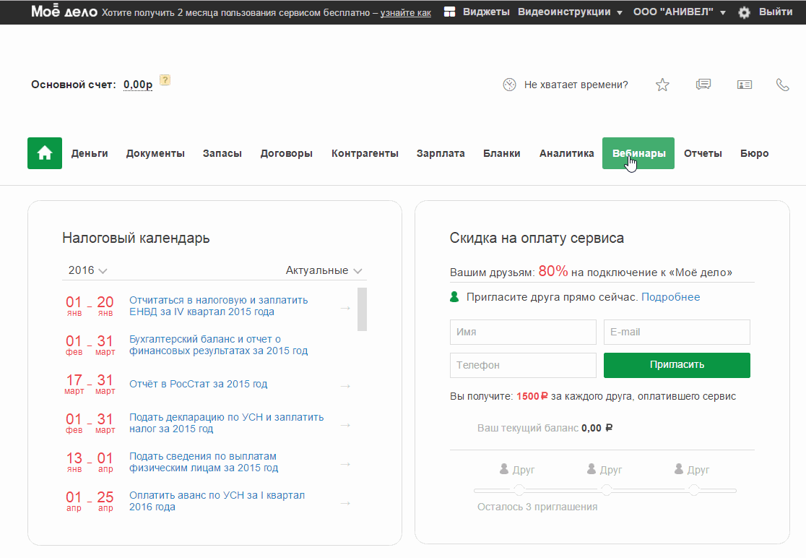This screenshot has height=558, width=806.
Task: Click the second 'Друг' person icon
Action: (591, 469)
